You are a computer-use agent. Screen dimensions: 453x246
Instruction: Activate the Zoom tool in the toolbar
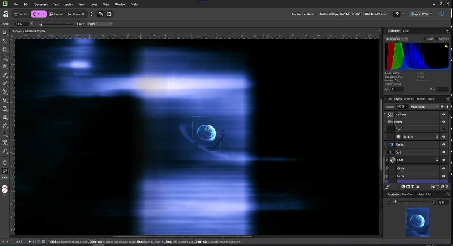point(5,171)
